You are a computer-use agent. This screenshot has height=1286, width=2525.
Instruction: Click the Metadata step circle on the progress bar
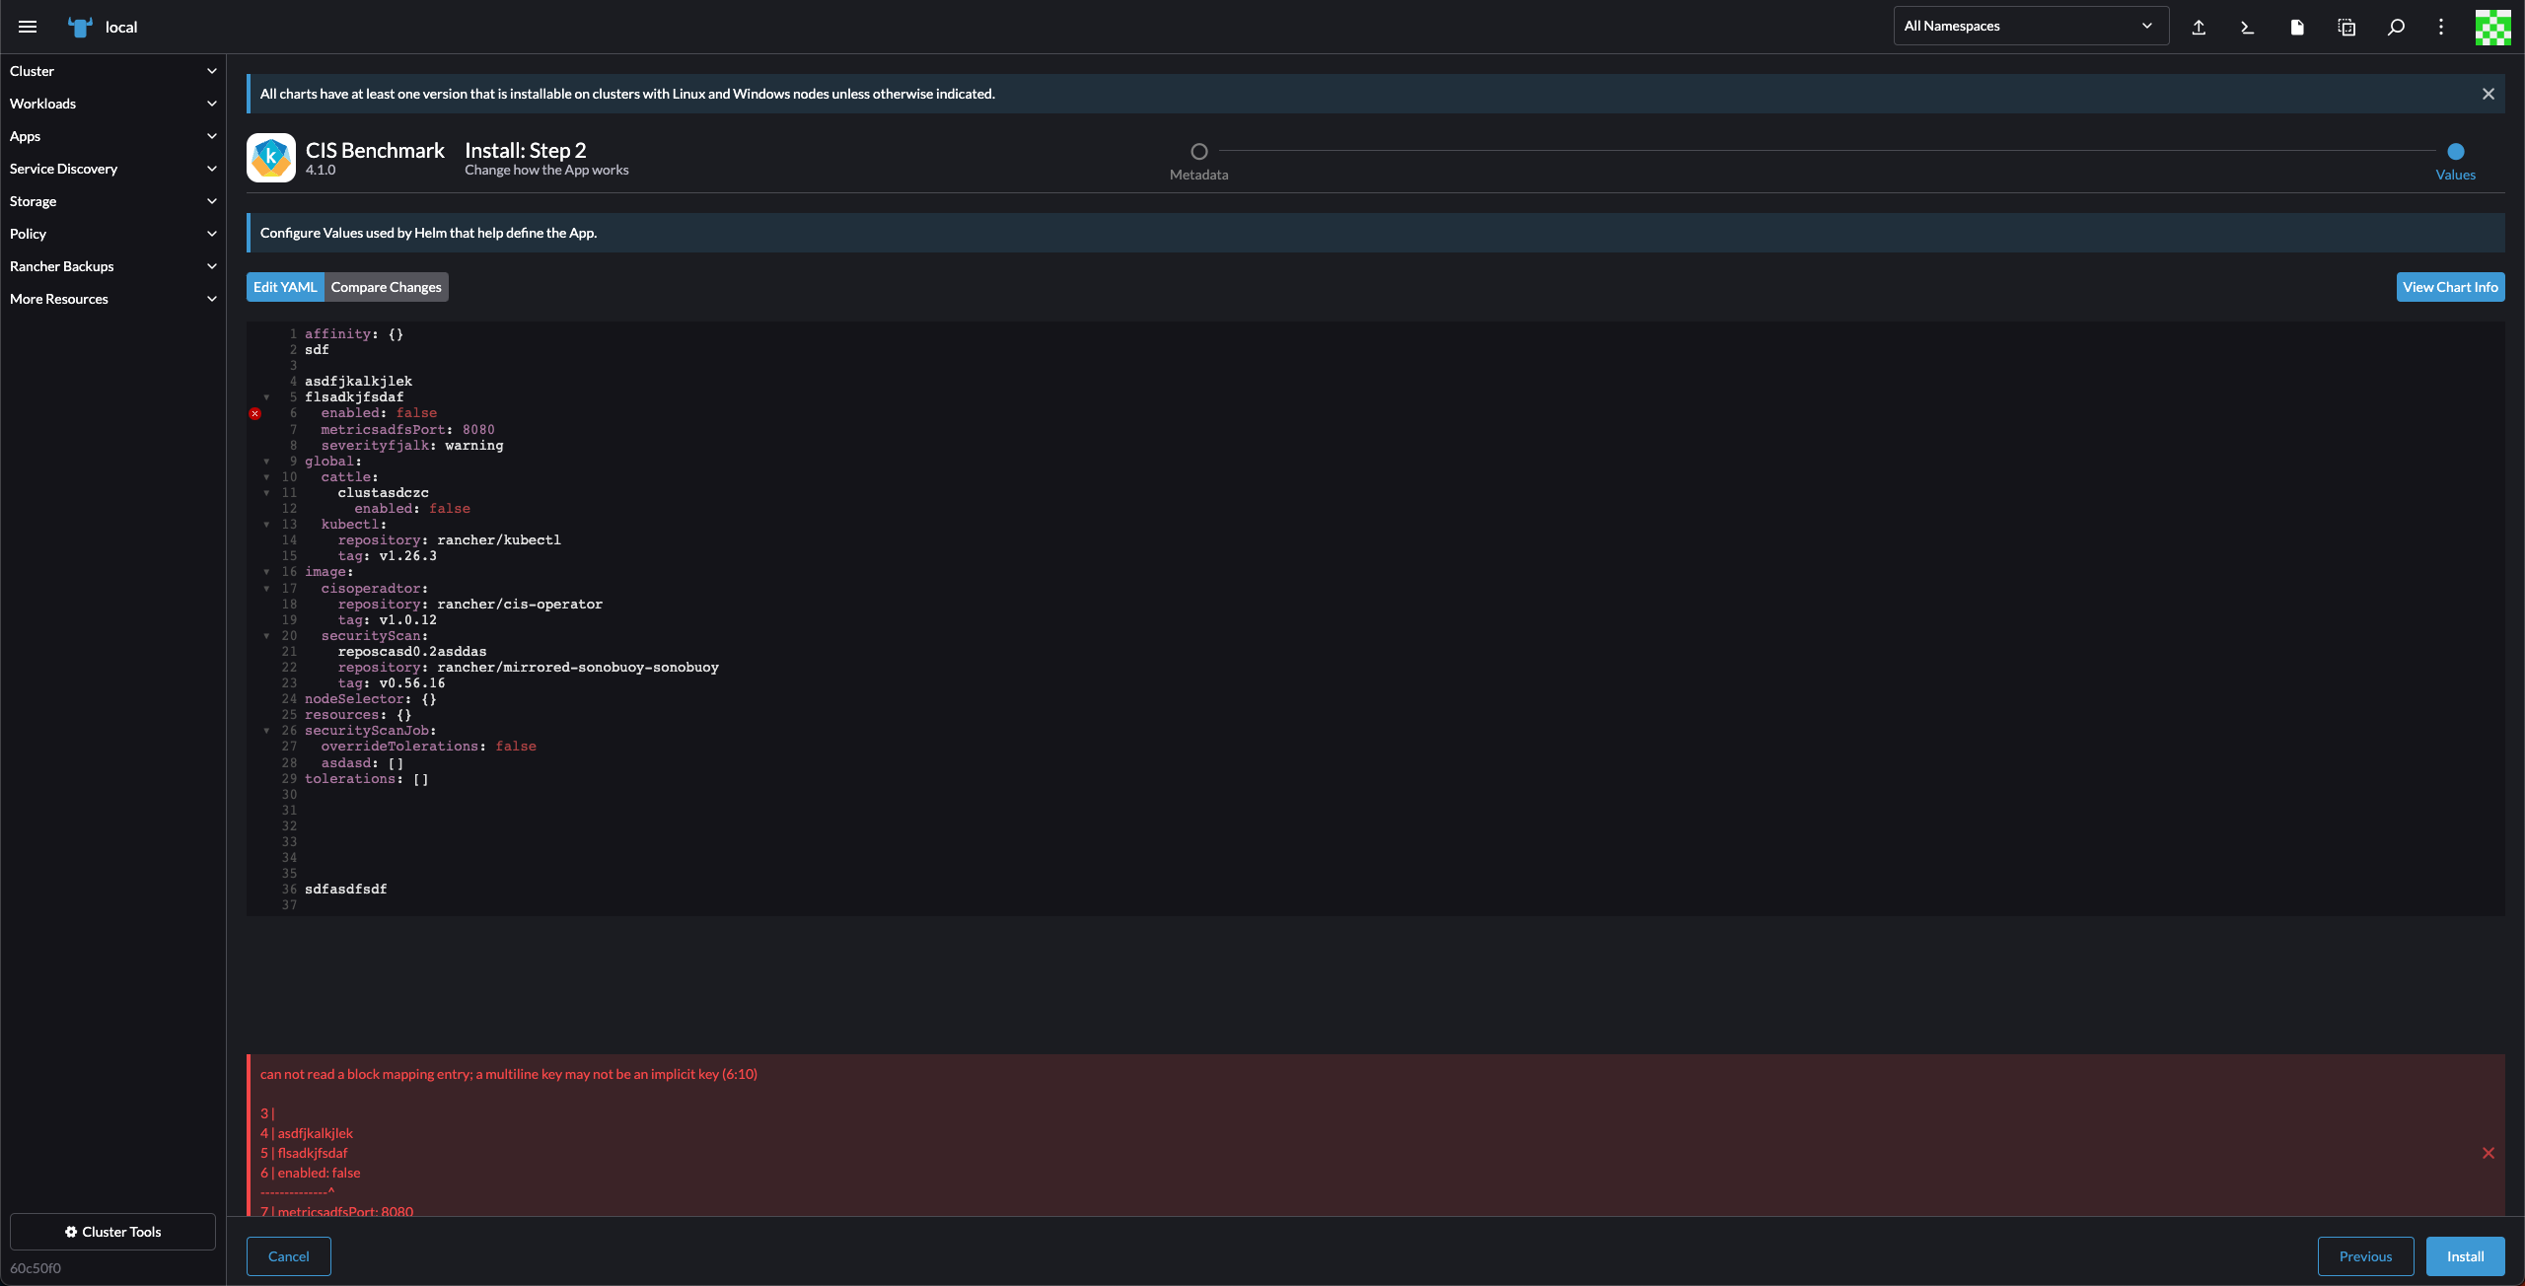click(1198, 151)
